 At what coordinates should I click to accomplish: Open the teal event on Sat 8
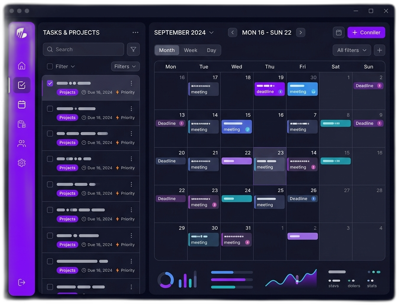point(335,124)
